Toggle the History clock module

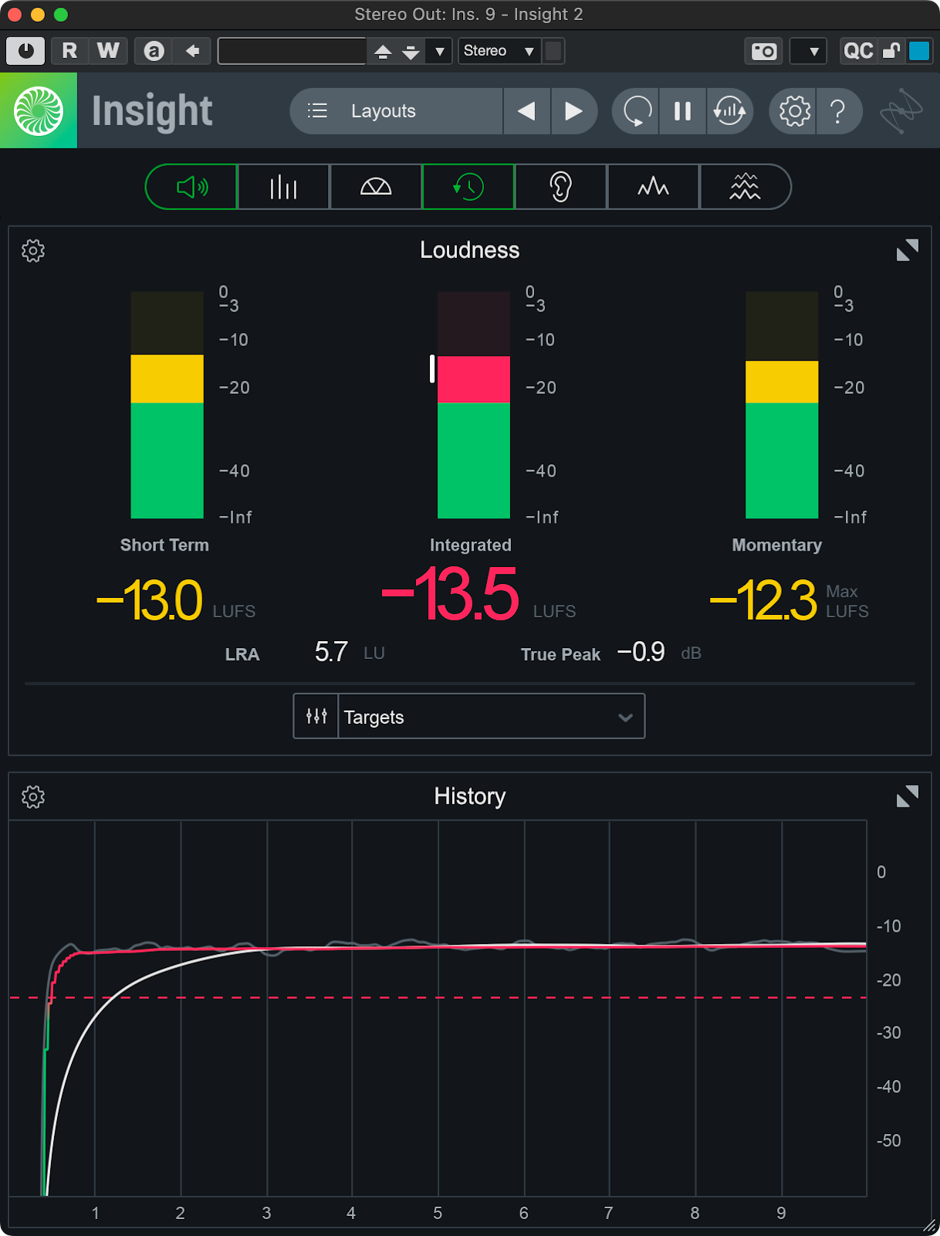468,187
